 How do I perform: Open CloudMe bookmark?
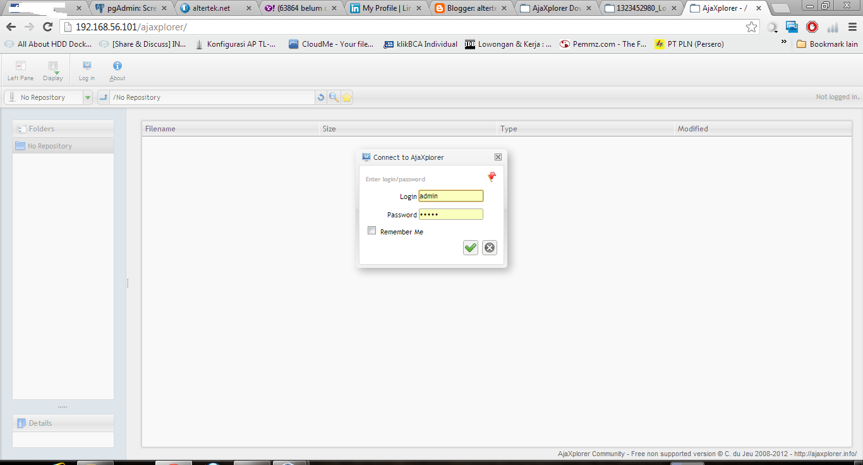tap(331, 44)
